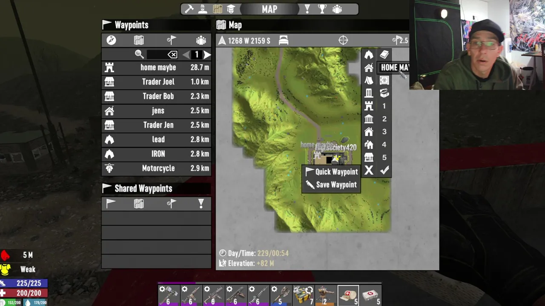
Task: Select the first aid kit toolbelt slot
Action: pos(371,296)
